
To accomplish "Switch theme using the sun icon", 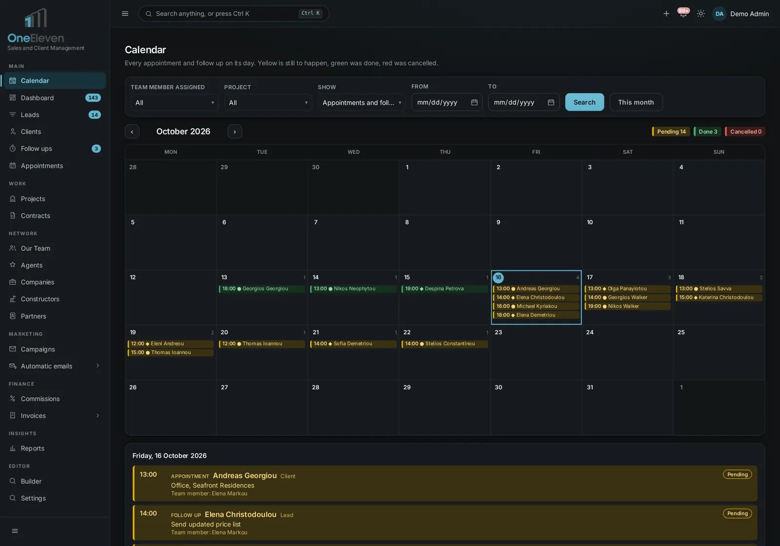I will [x=701, y=14].
